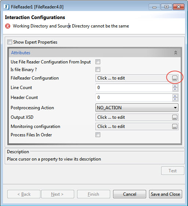This screenshot has width=188, height=206.
Task: Increase Line Count with up arrow
Action: pos(175,86)
